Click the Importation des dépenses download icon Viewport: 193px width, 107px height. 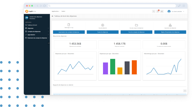point(170,25)
